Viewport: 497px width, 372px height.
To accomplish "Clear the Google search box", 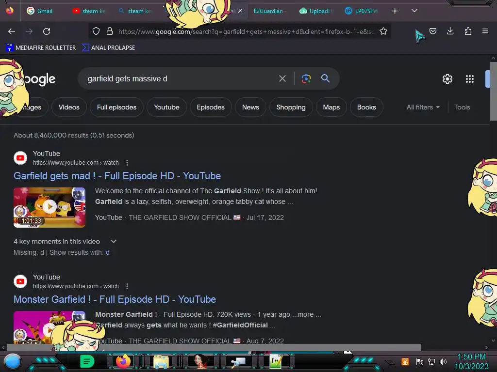I will click(282, 78).
